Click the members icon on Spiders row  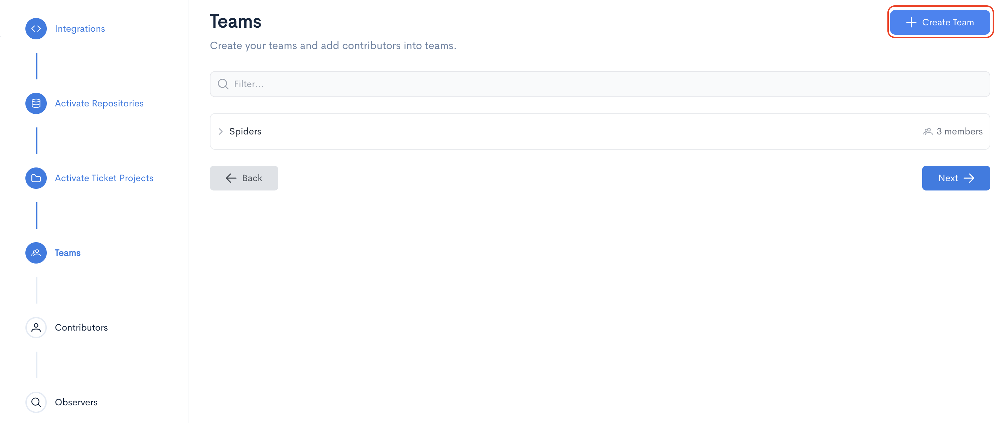point(927,131)
